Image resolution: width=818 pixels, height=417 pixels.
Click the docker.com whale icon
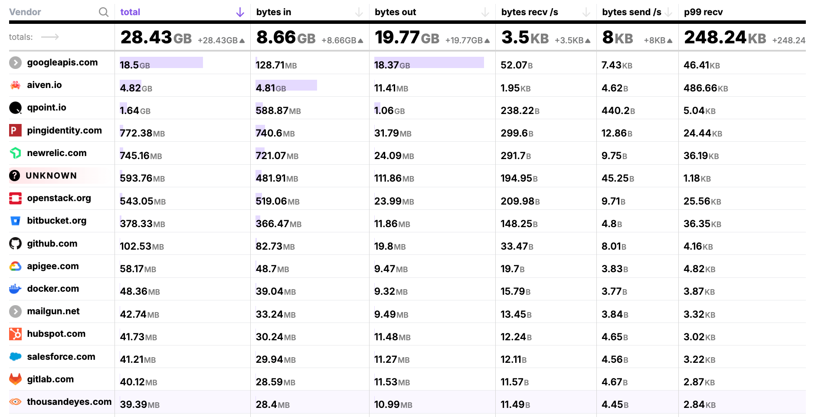16,289
